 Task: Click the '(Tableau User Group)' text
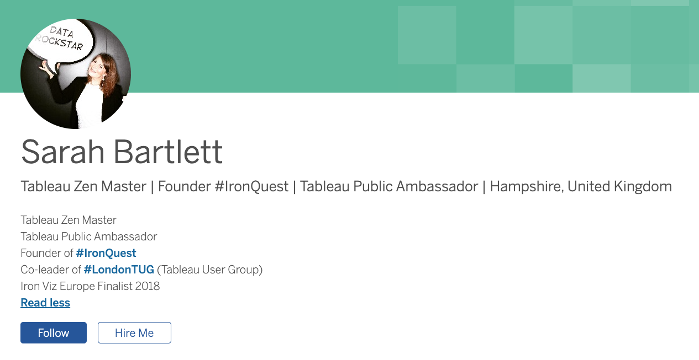209,270
